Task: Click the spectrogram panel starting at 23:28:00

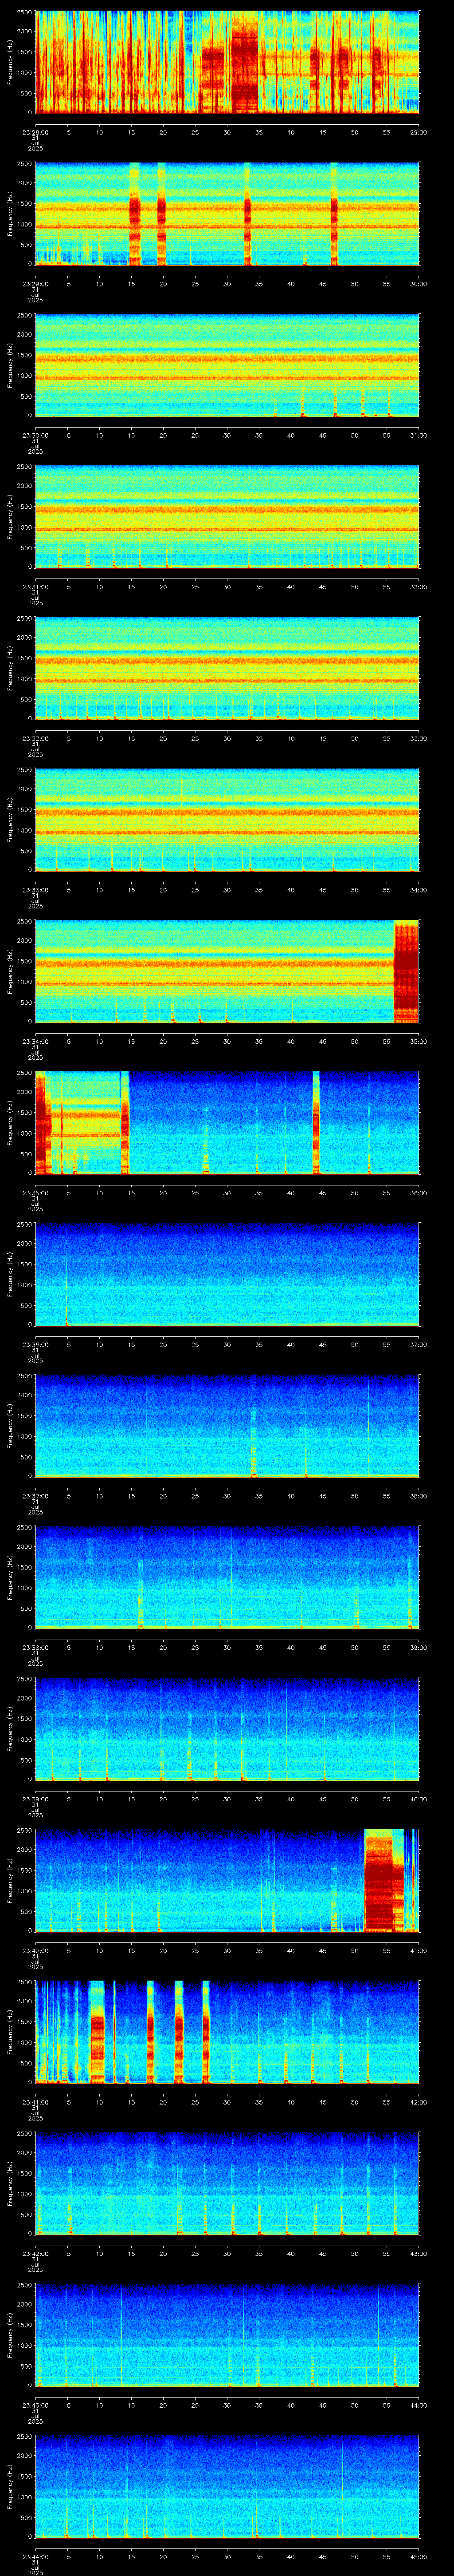Action: pyautogui.click(x=227, y=62)
